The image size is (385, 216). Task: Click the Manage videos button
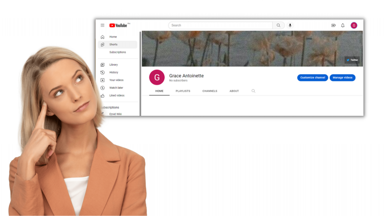(x=343, y=78)
